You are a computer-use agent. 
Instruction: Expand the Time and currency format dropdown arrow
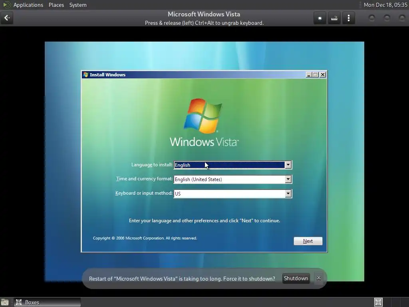coord(288,179)
